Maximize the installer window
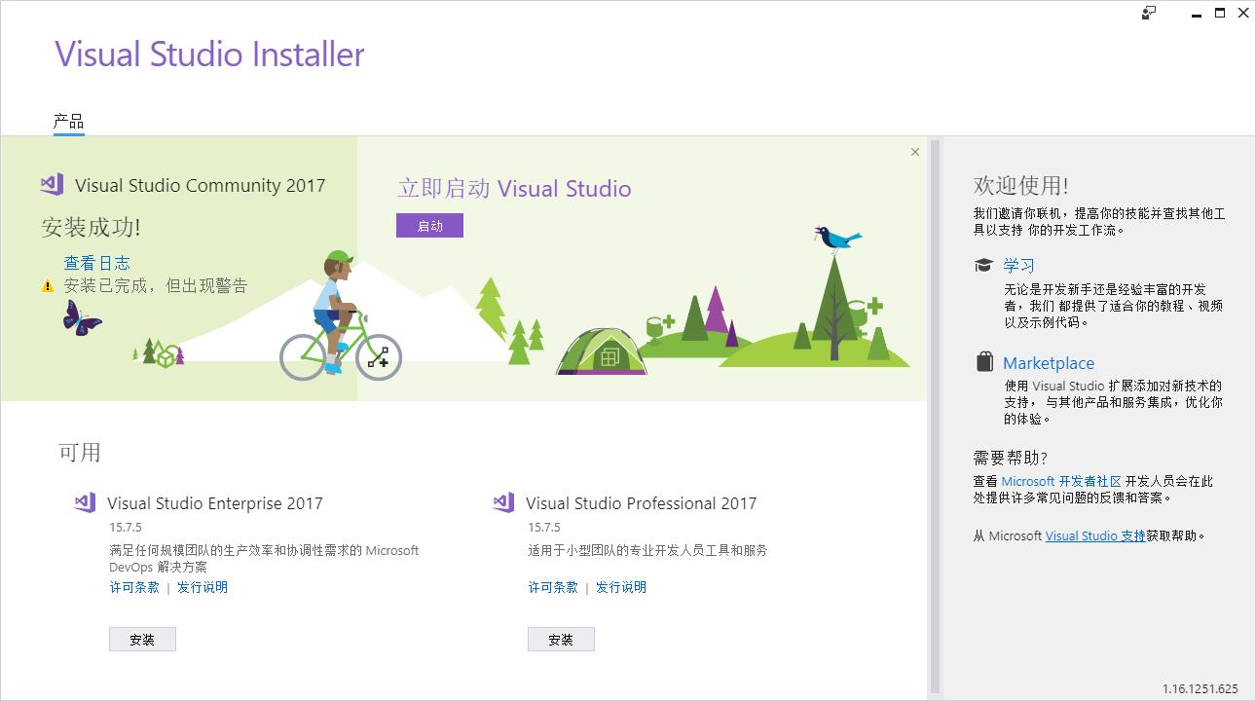This screenshot has width=1256, height=701. tap(1220, 13)
